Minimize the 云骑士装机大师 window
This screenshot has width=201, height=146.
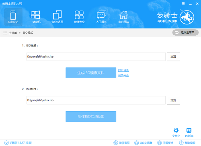[x=190, y=4]
